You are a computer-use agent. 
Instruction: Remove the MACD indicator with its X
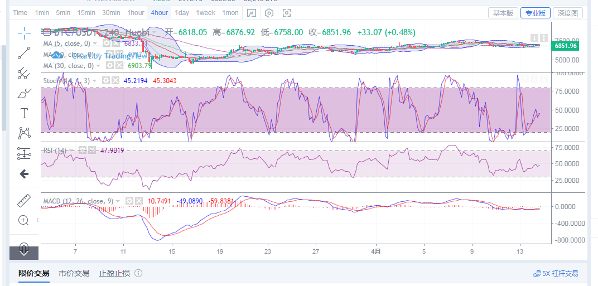pyautogui.click(x=138, y=200)
